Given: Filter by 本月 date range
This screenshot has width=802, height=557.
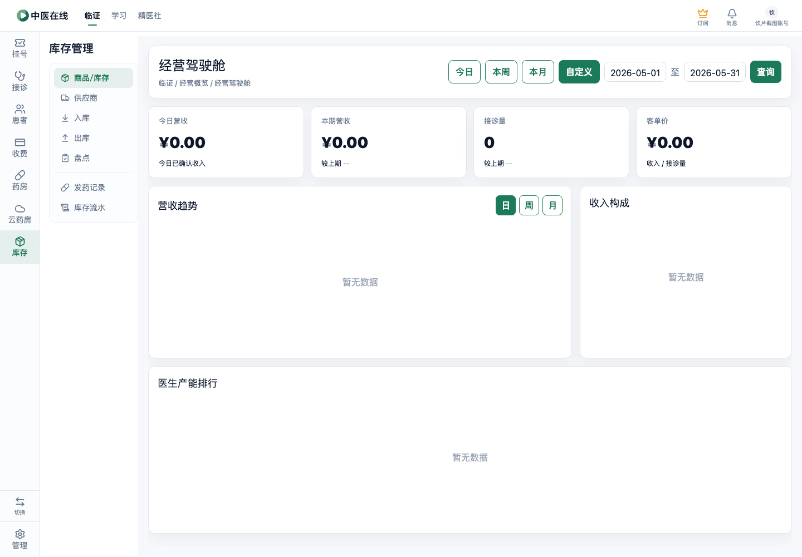Looking at the screenshot, I should click(x=538, y=72).
